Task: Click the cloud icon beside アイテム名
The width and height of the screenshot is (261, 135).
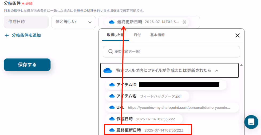Action: pos(112,96)
